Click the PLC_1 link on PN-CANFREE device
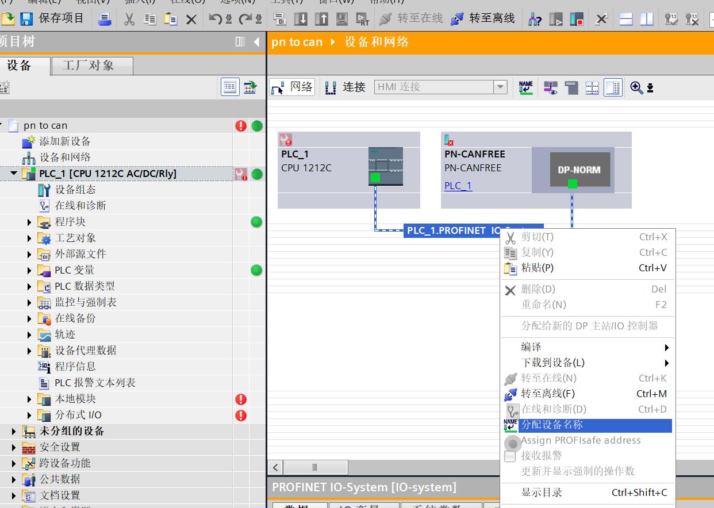 coord(458,186)
